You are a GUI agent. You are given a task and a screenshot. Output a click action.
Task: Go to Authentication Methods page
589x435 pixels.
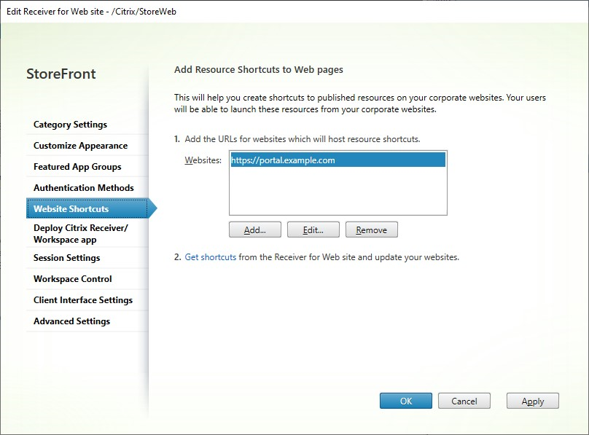coord(84,188)
